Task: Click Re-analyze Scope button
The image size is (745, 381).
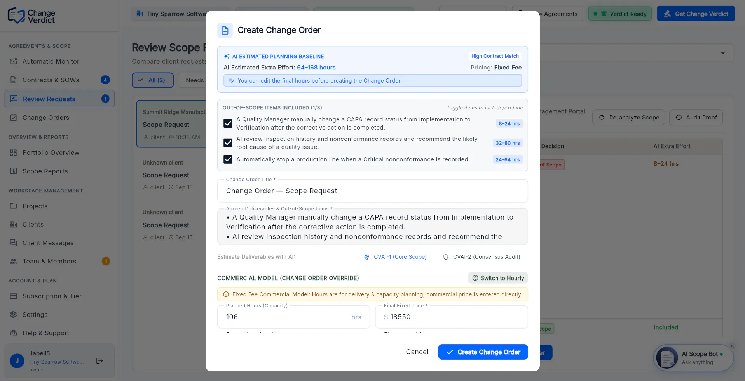Action: click(x=628, y=118)
